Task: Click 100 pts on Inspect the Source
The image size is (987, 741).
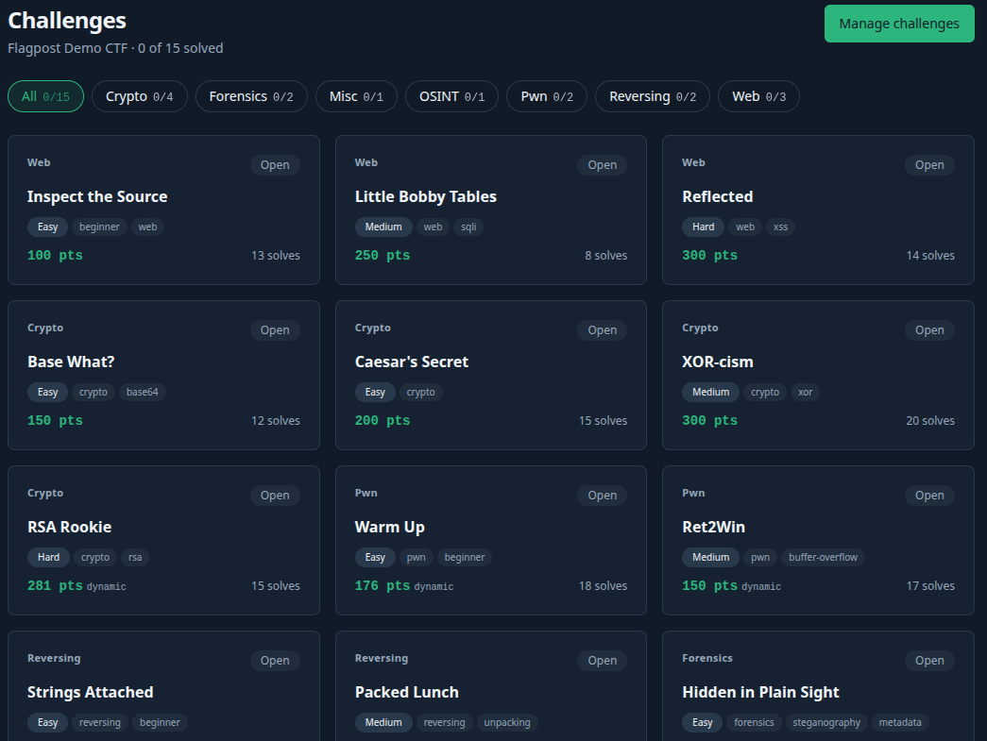Action: (x=55, y=256)
